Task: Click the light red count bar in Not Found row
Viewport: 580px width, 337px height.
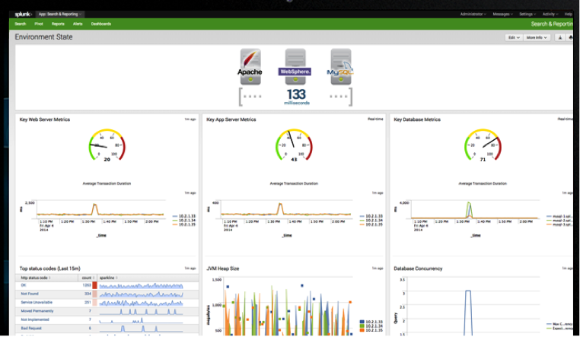Action: [94, 294]
